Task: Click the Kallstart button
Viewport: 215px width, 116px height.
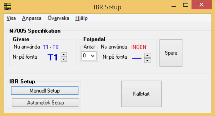Action: click(141, 94)
